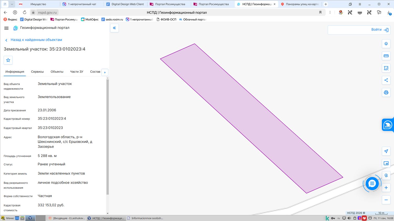This screenshot has width=394, height=221.
Task: Open the map layers panel icon
Action: [x=386, y=44]
